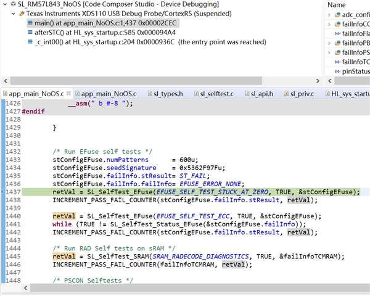The width and height of the screenshot is (370, 296).
Task: Select the afterSTC() stack frame
Action: click(105, 33)
